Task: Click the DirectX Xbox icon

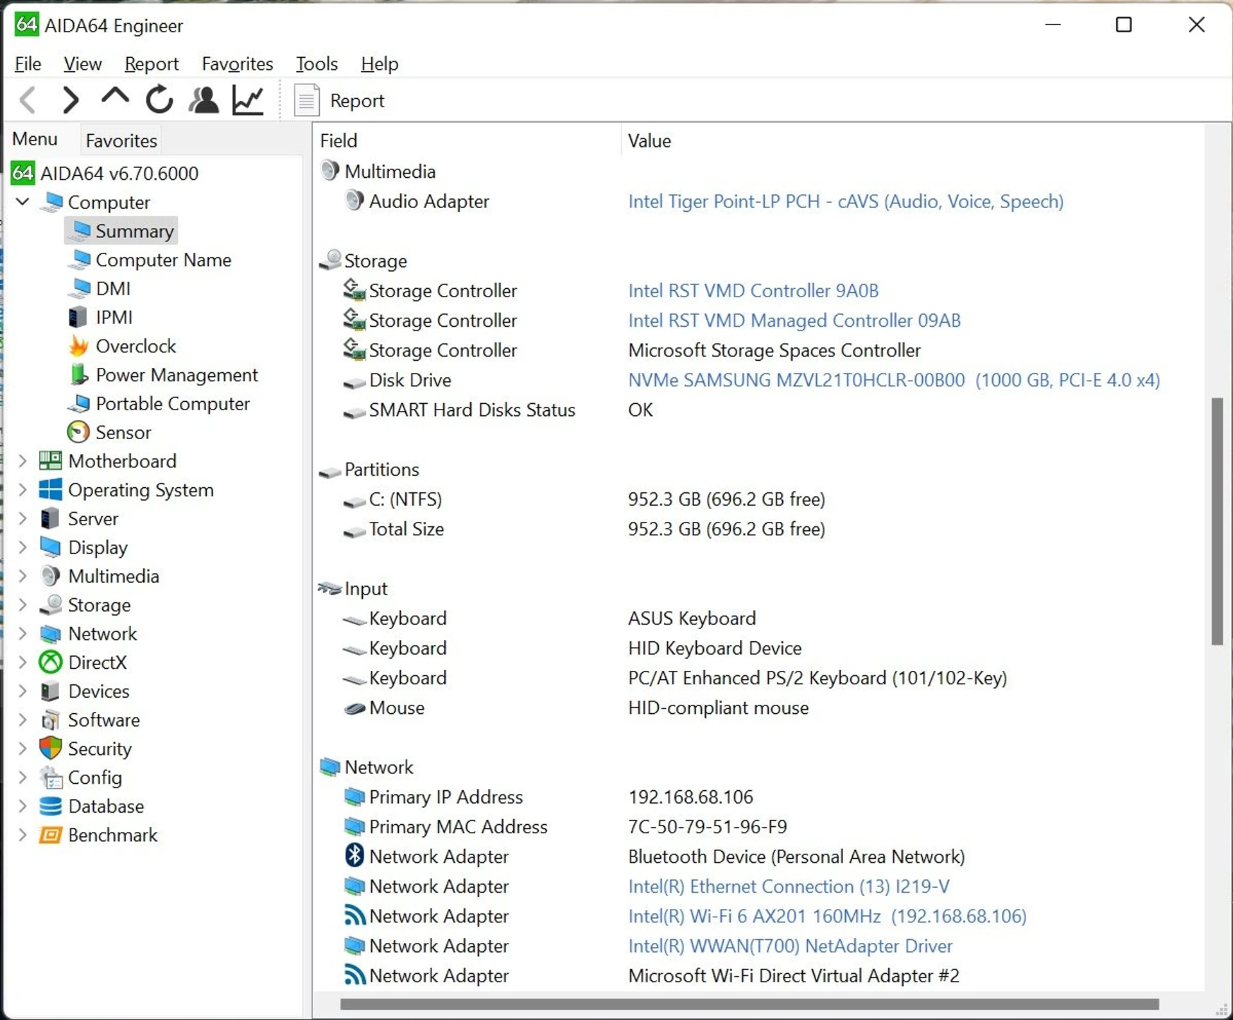Action: (50, 662)
